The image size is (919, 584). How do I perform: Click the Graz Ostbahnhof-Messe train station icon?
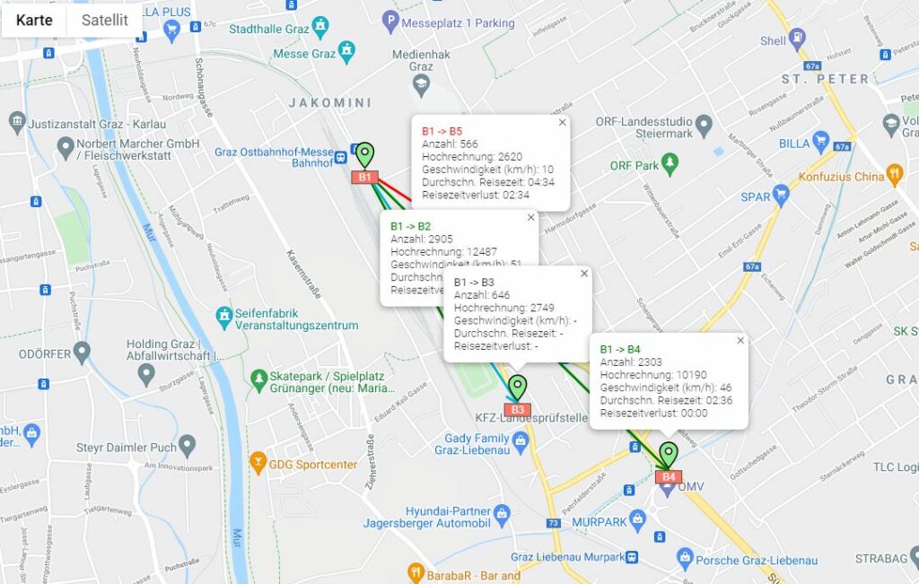coord(340,157)
